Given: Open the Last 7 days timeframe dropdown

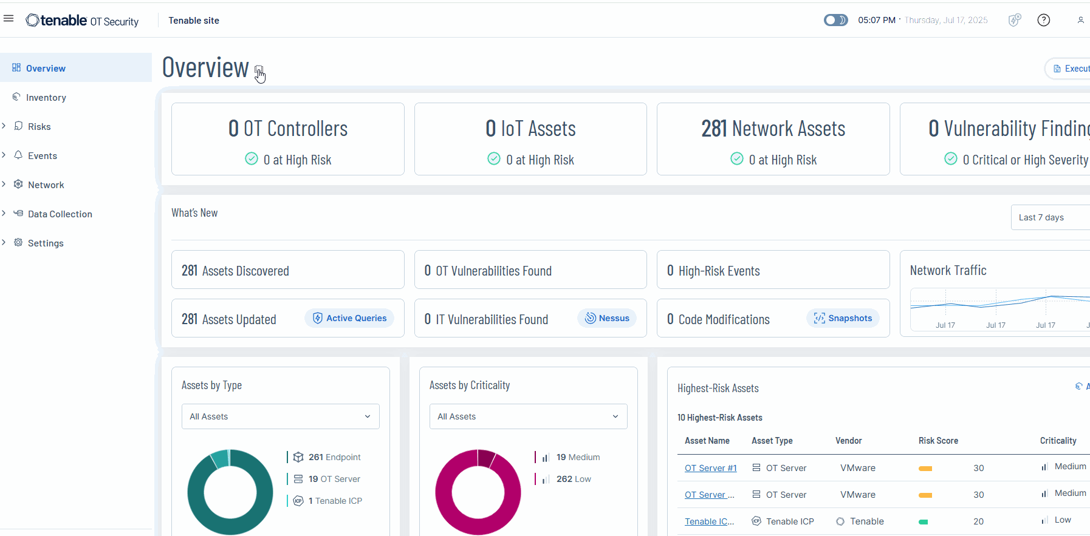Looking at the screenshot, I should tap(1049, 217).
